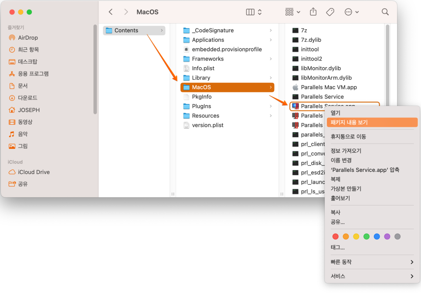Screen dimensions: 421x294
Task: Open 문서 in the sidebar
Action: [18, 86]
